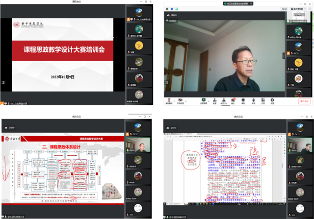The image size is (314, 219).
Task: Open list icon beside slide in top-left window
Action: 3,82
